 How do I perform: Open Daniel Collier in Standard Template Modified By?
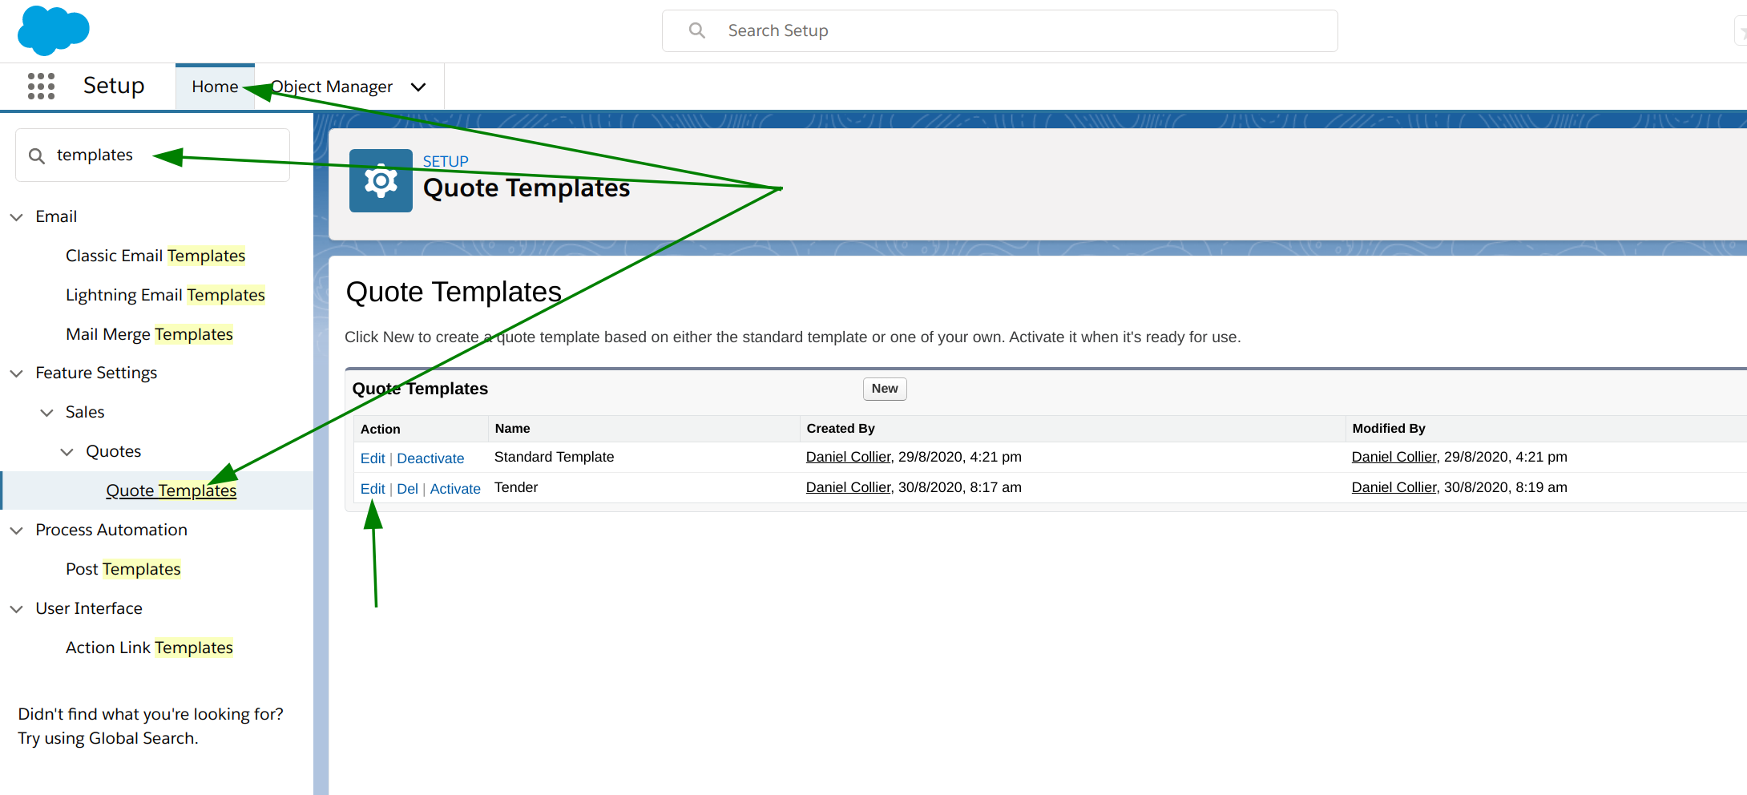[x=1394, y=457]
